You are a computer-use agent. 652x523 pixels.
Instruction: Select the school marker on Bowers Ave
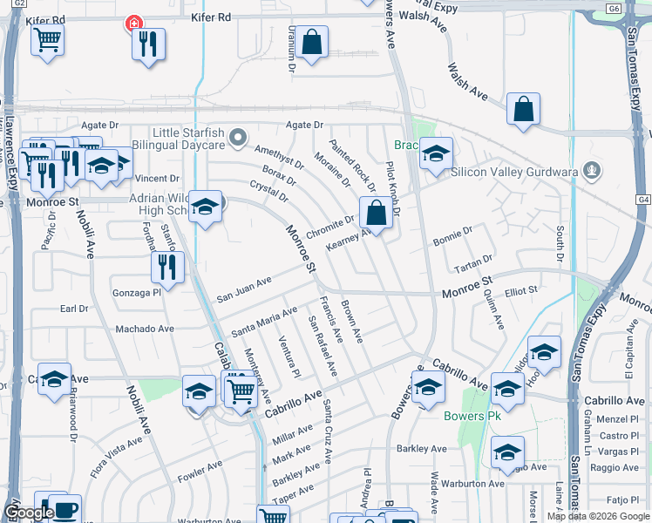[x=428, y=391]
